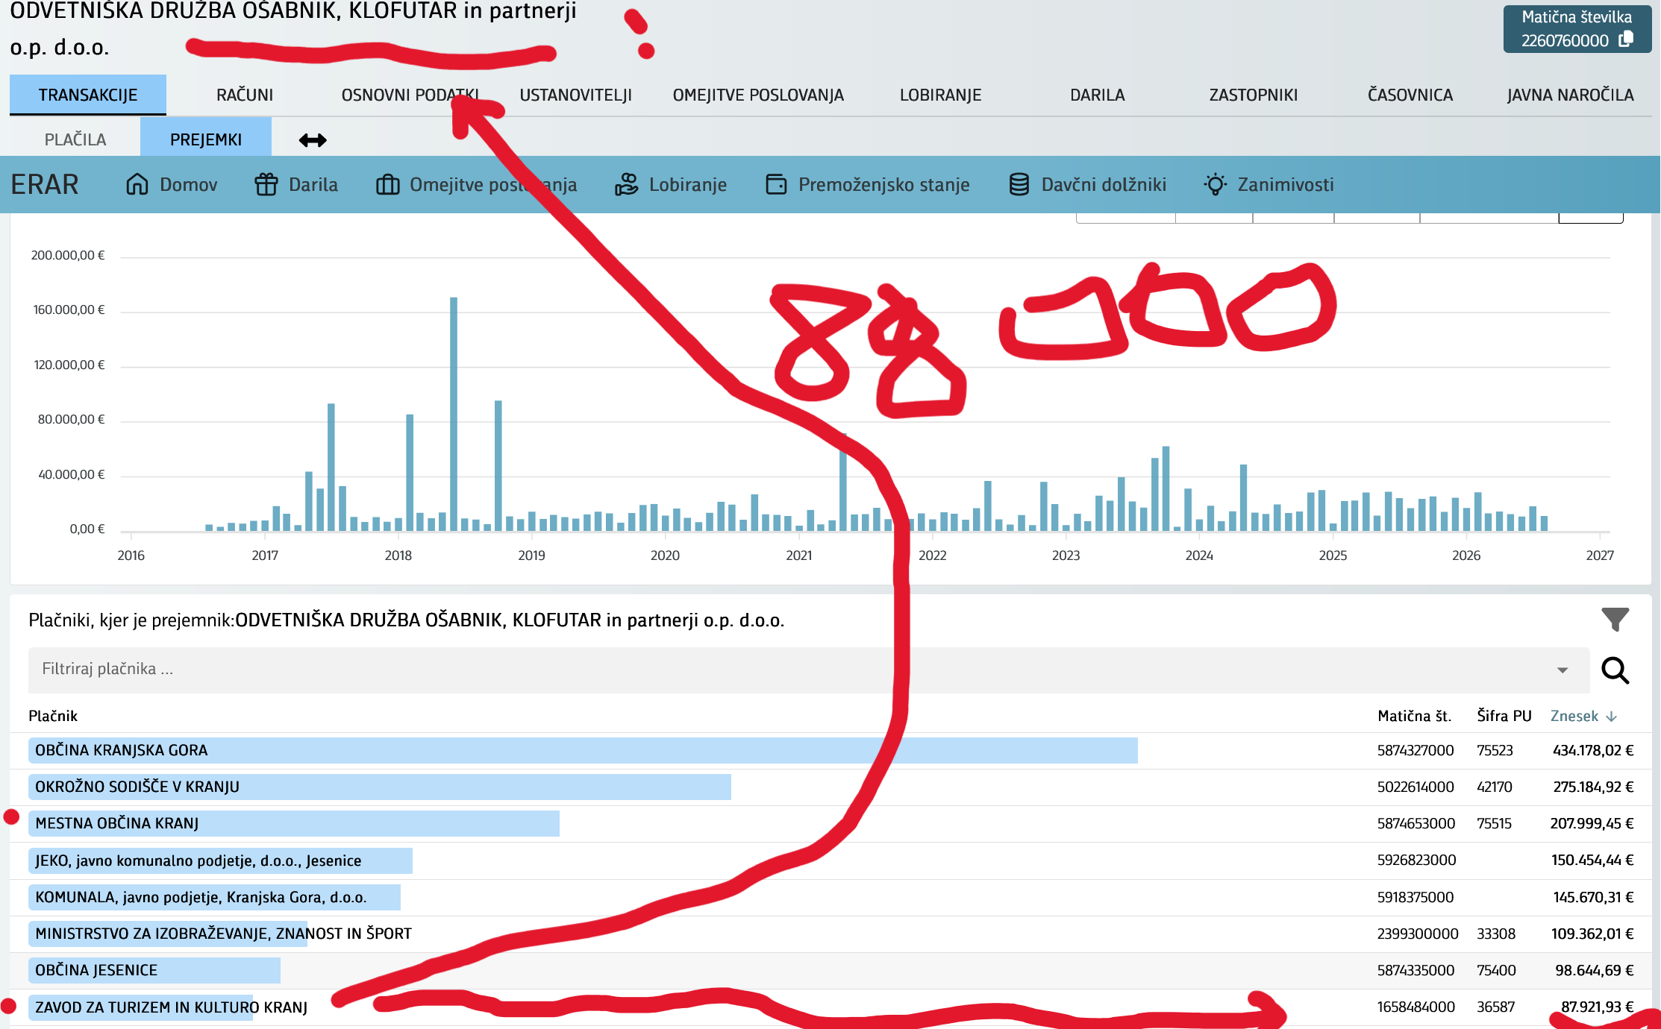Viewport: 1661px width, 1029px height.
Task: Click the Davčni dolžniki coins icon
Action: pos(1019,184)
